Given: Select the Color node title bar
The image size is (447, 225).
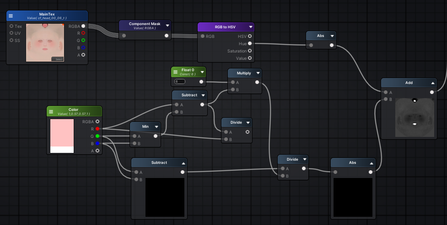Looking at the screenshot, I should [x=74, y=111].
